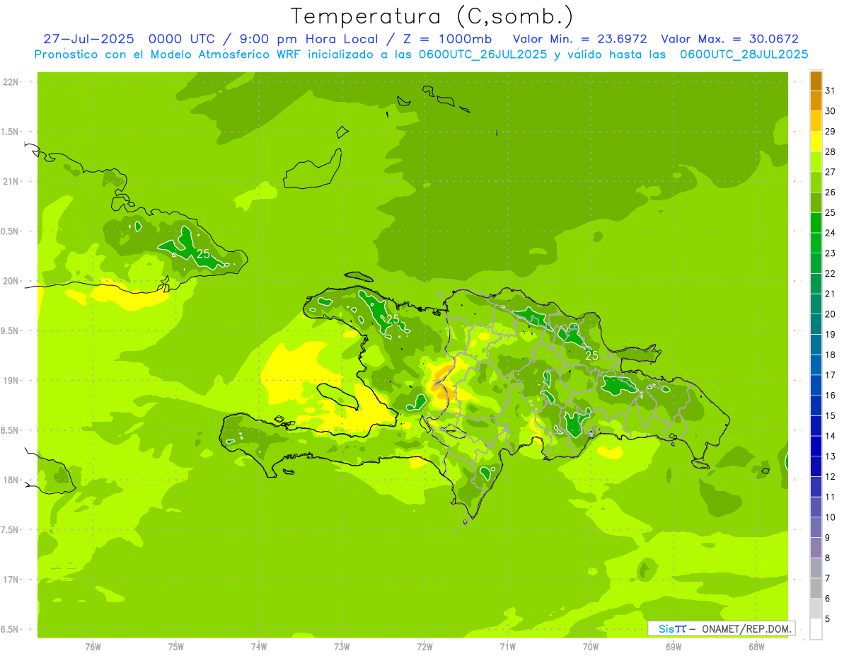The height and width of the screenshot is (656, 849).
Task: Click "Pronostico con el Modelo Atmosferico WRF" text
Action: [x=168, y=54]
